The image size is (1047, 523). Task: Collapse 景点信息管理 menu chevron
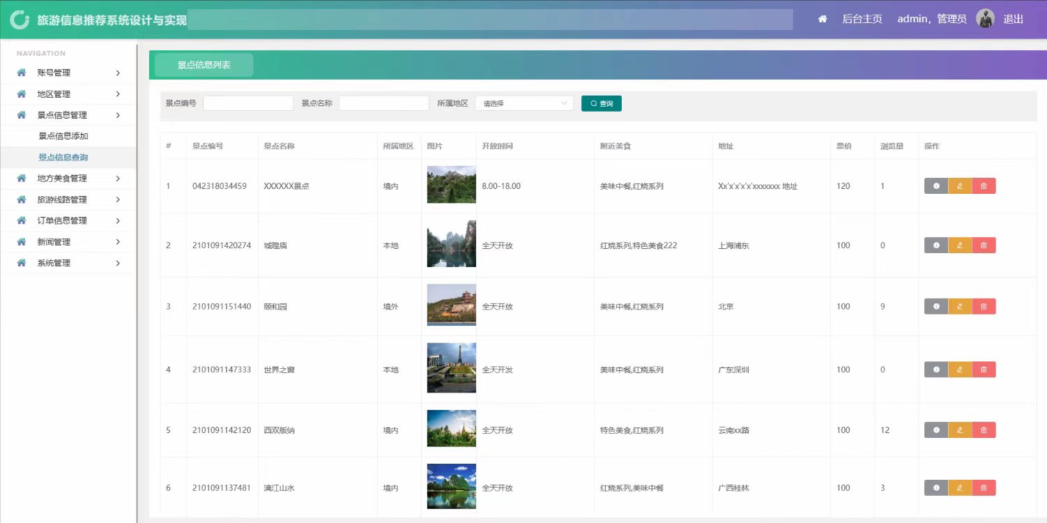click(118, 115)
